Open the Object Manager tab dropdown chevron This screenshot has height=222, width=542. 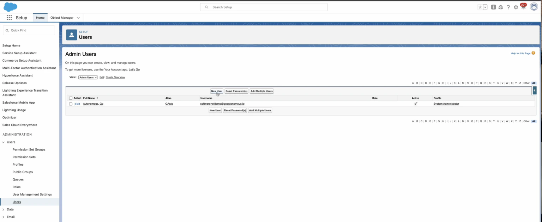pos(78,18)
